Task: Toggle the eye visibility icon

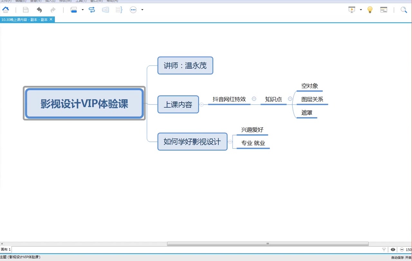Action: click(x=393, y=249)
